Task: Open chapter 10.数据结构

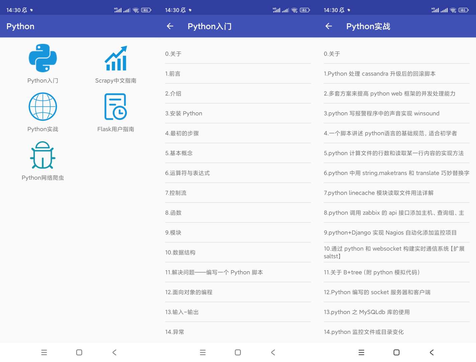Action: (x=238, y=252)
